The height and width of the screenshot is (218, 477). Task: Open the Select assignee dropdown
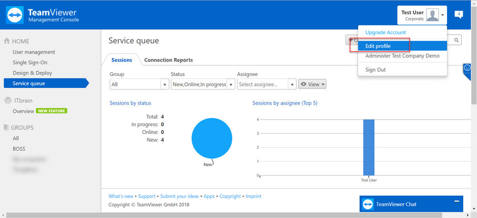(267, 84)
